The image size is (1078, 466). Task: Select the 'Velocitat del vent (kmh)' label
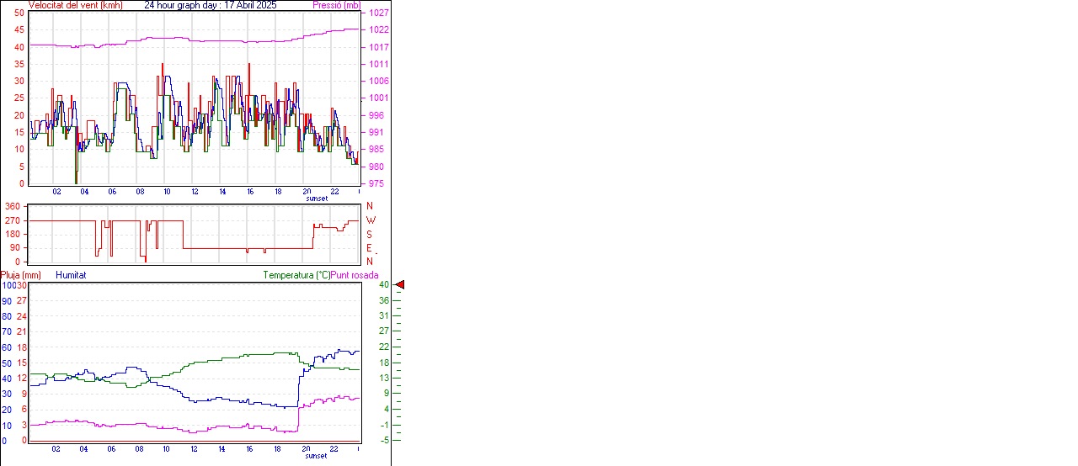click(75, 5)
